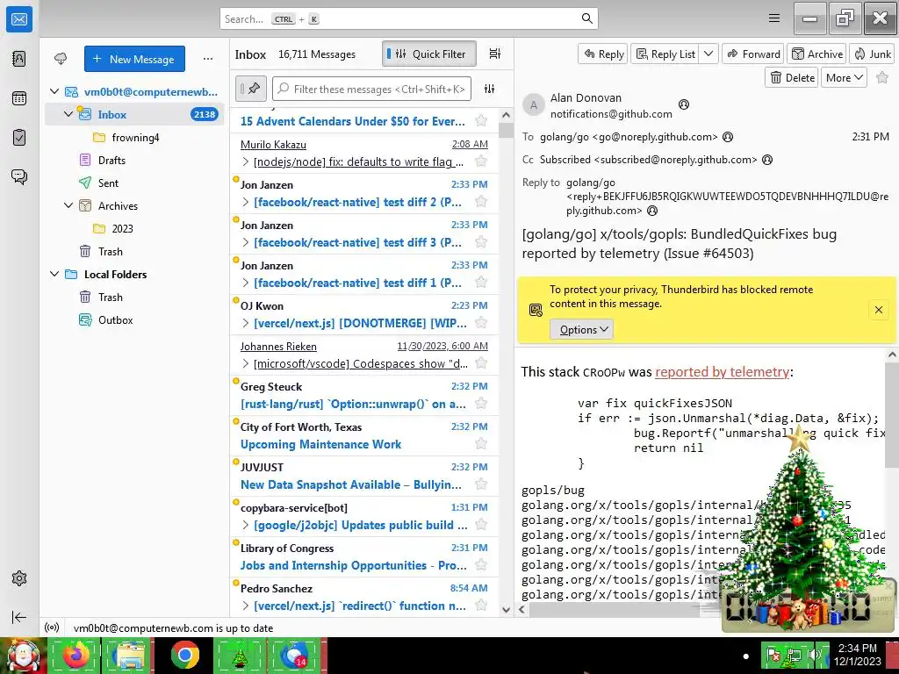The image size is (899, 674).
Task: Click the New Message button
Action: [134, 59]
